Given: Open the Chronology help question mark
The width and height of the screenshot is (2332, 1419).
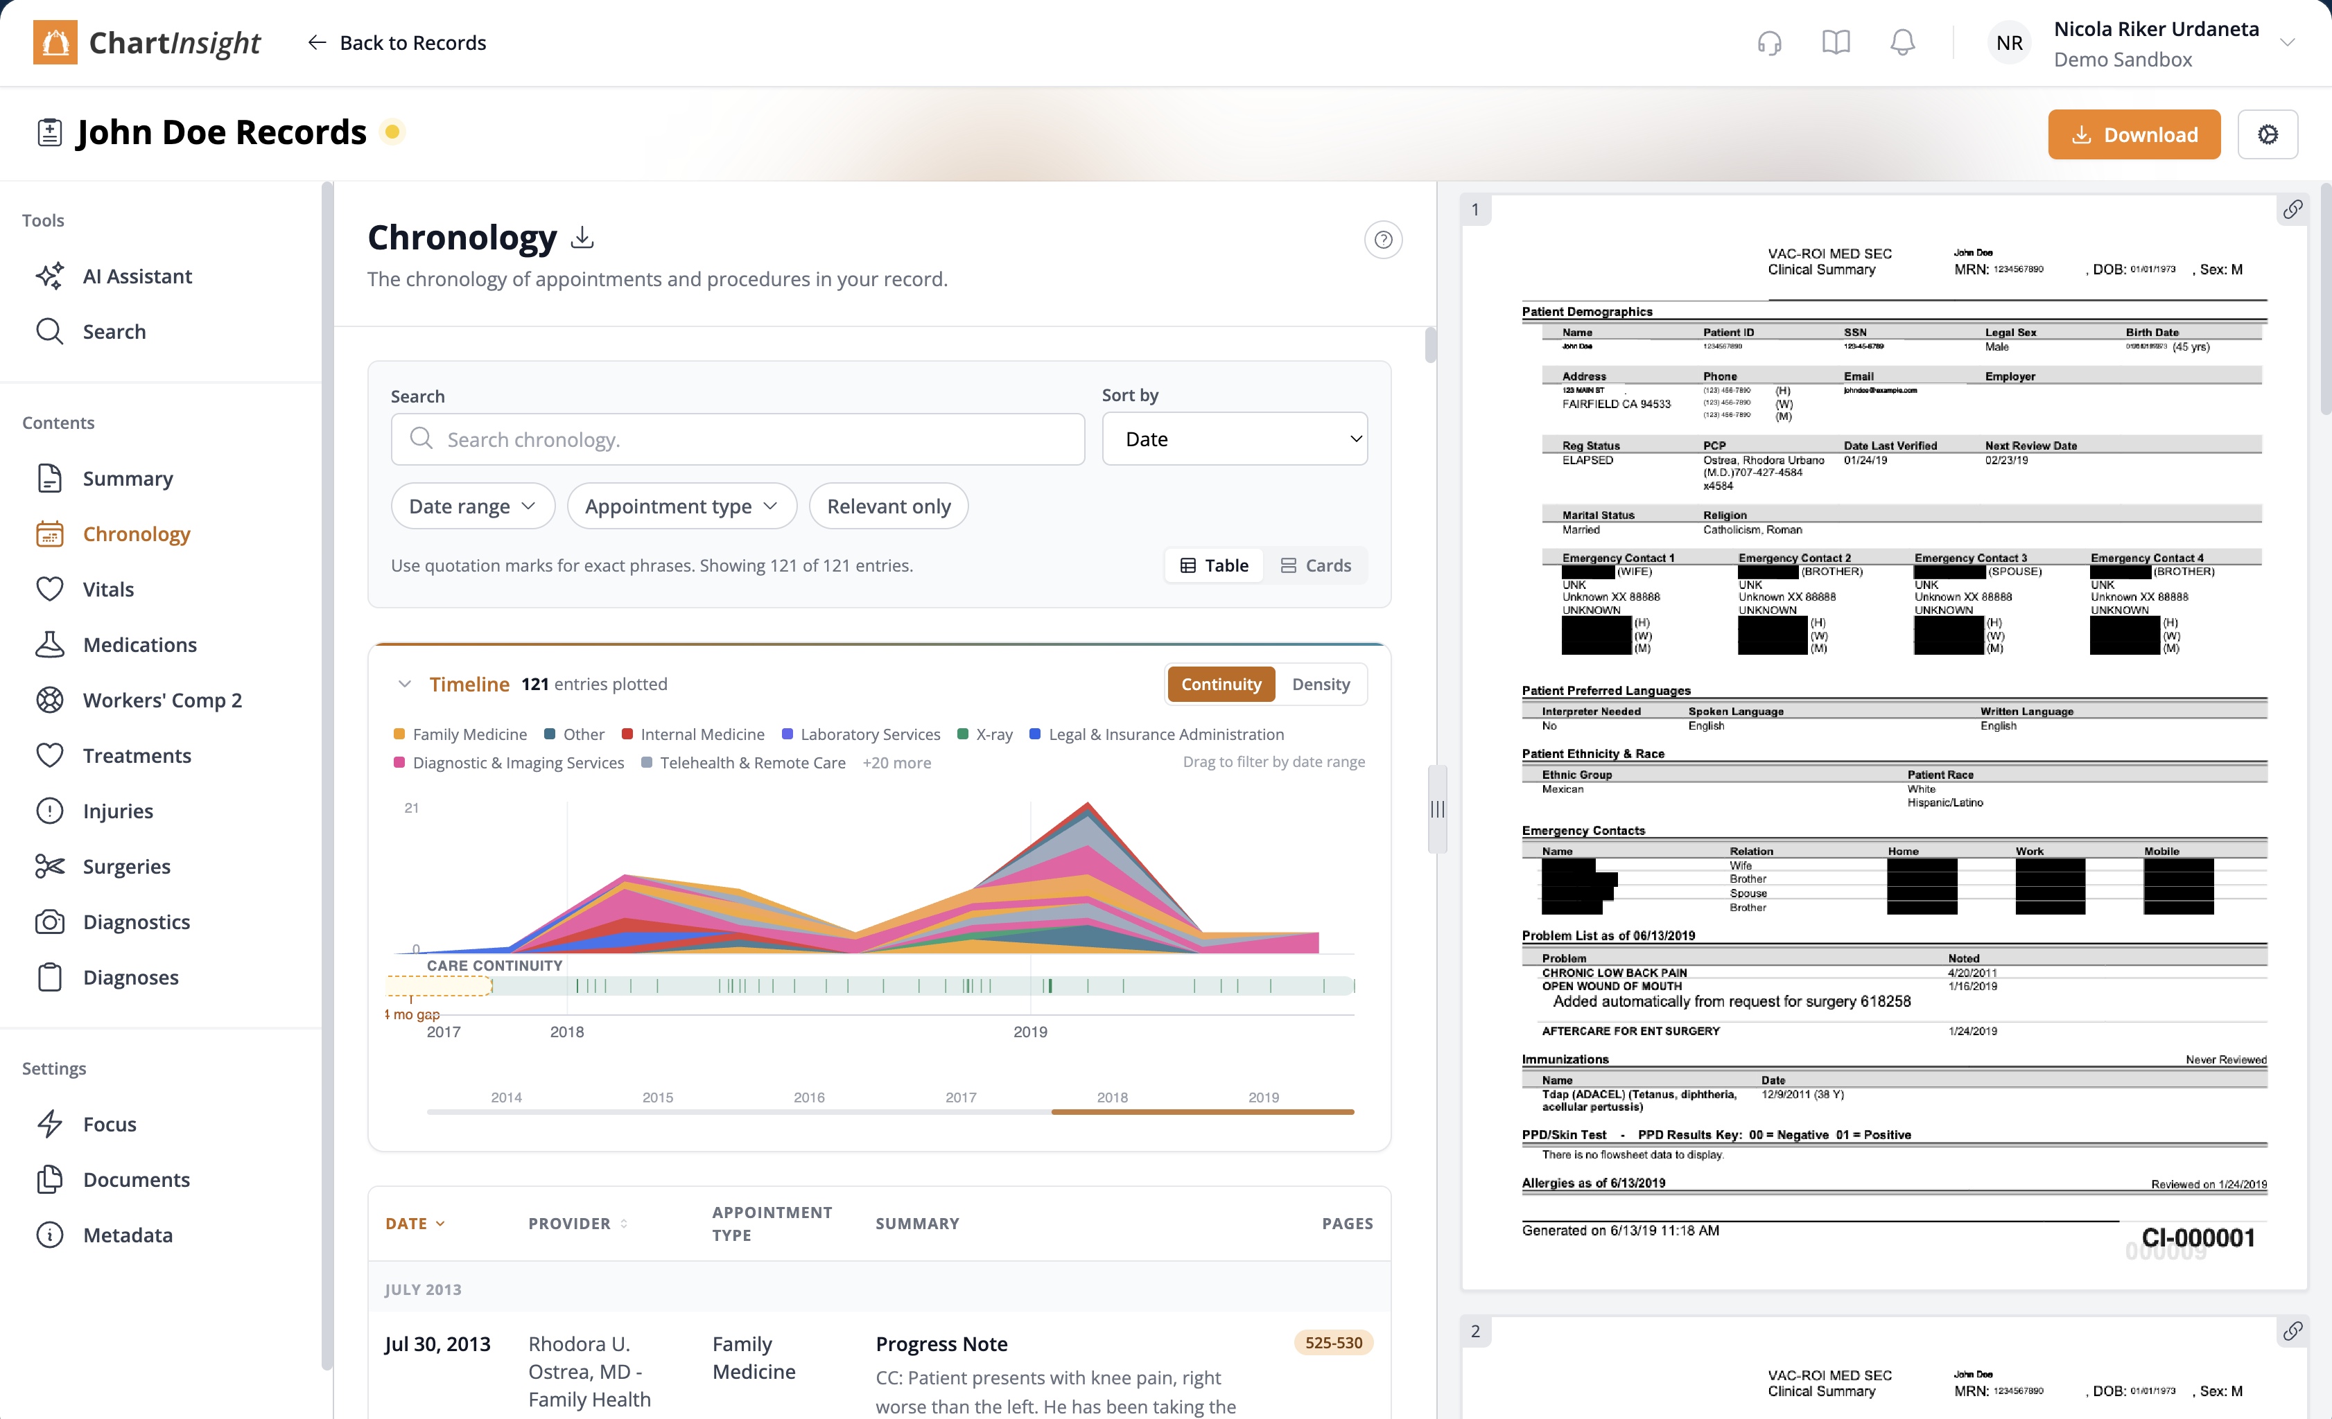Looking at the screenshot, I should pyautogui.click(x=1383, y=239).
